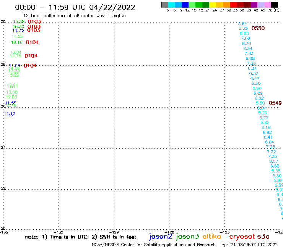Viewport: 283px width, 248px height.
Task: Select the cryosat satellite legend label
Action: click(x=242, y=237)
